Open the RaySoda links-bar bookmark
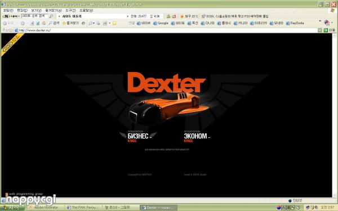The image size is (338, 211). (295, 23)
